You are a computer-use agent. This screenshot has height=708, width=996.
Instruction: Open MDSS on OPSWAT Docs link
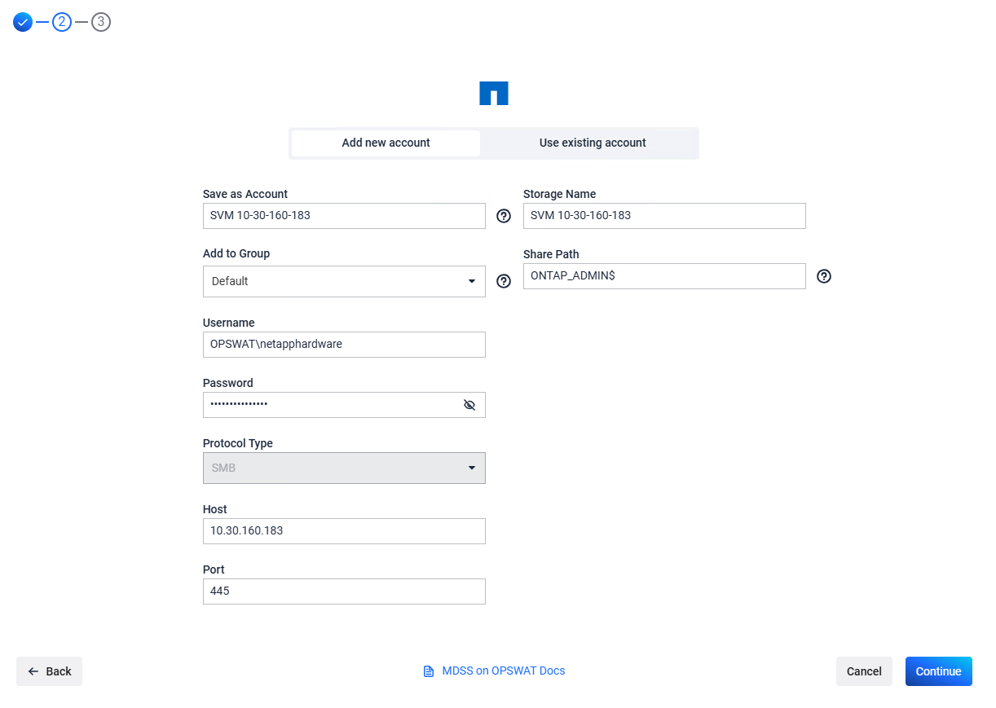click(x=503, y=671)
